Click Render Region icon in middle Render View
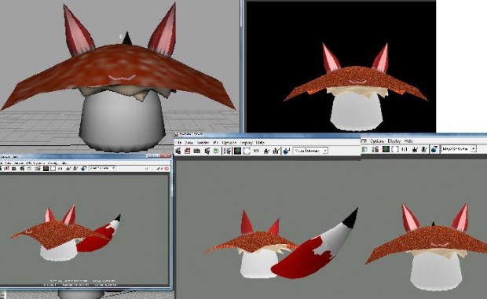487x299 pixels. [187, 151]
